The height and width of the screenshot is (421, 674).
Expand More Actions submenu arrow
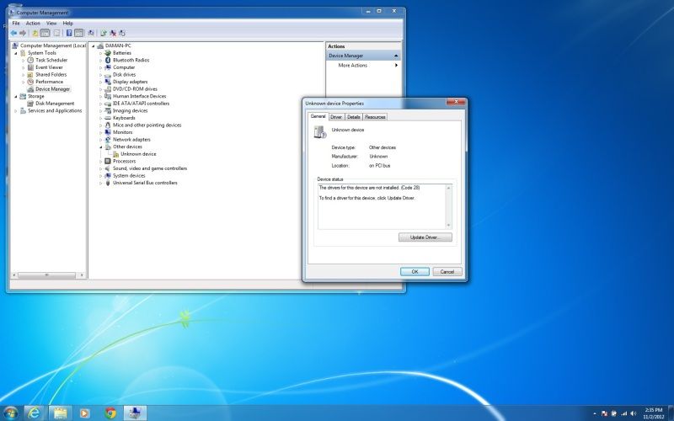pyautogui.click(x=396, y=65)
